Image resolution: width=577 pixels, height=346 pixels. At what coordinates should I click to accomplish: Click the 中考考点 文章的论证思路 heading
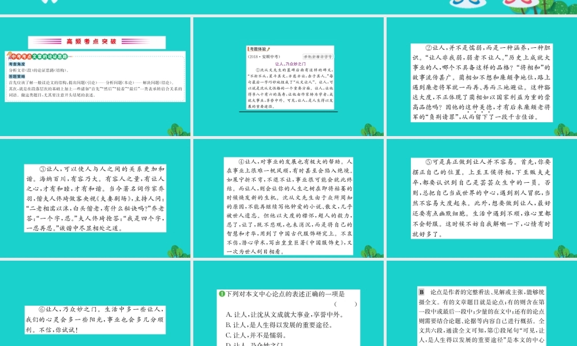point(39,57)
